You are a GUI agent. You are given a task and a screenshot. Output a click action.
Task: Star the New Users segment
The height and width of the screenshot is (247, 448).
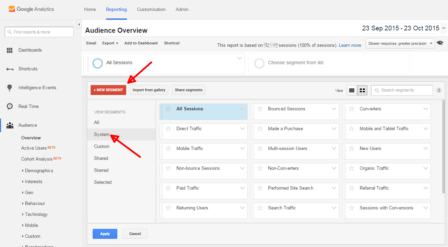point(351,149)
